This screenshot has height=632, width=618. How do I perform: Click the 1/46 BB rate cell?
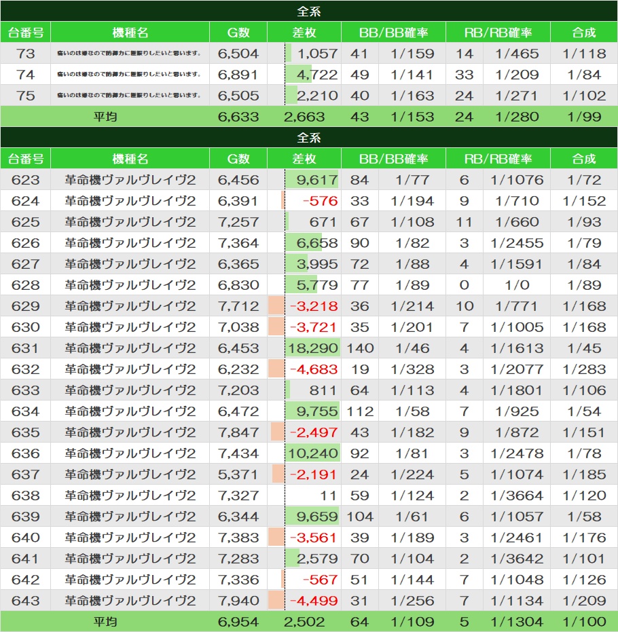pos(412,348)
